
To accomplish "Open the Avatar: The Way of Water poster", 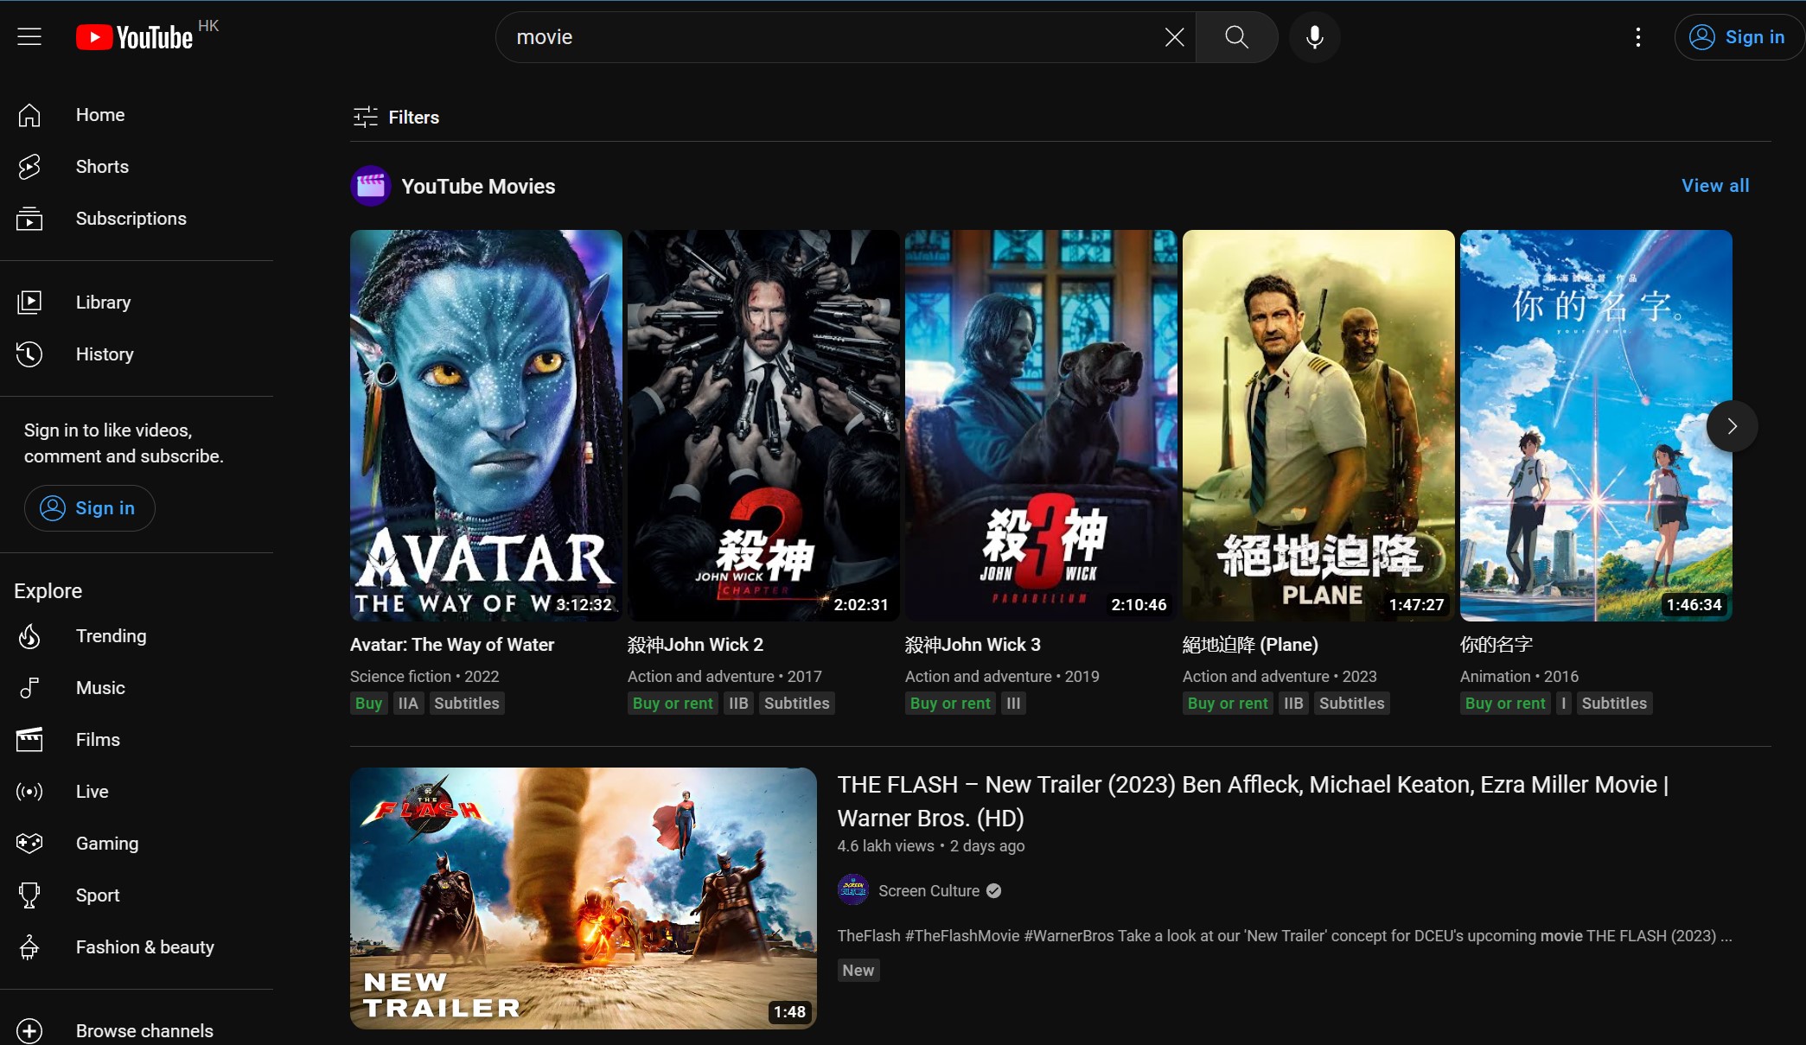I will (486, 425).
